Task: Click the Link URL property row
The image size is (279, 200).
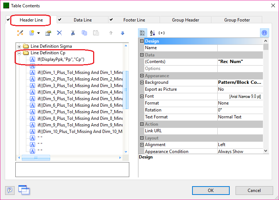Action: tap(203, 131)
